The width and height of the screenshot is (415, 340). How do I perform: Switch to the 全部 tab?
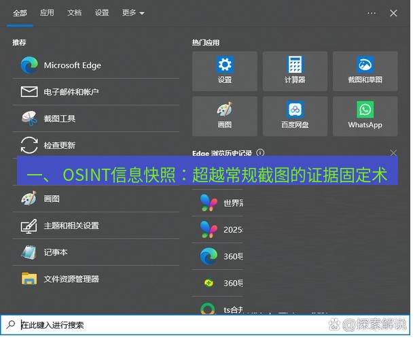click(20, 13)
